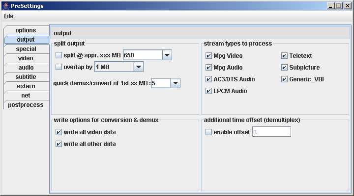Image resolution: width=354 pixels, height=196 pixels.
Task: Open the subtitle tab
Action: 26,77
